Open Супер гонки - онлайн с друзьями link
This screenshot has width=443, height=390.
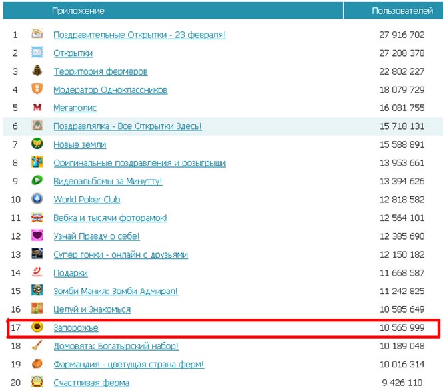(121, 254)
